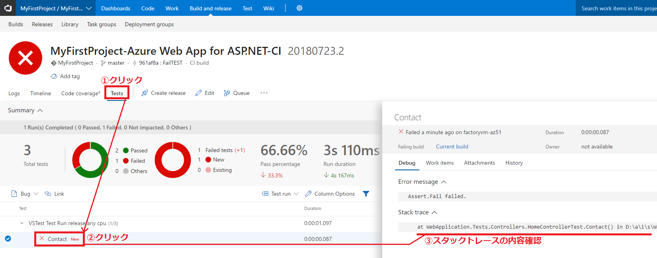Open the Library page

(x=70, y=24)
